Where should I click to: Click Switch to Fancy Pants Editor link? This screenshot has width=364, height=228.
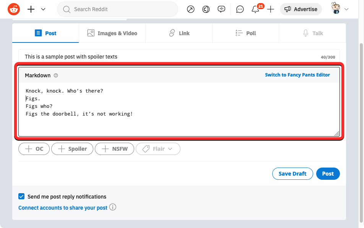coord(297,75)
